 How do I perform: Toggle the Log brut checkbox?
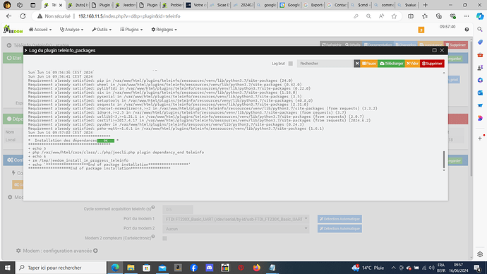tap(290, 64)
